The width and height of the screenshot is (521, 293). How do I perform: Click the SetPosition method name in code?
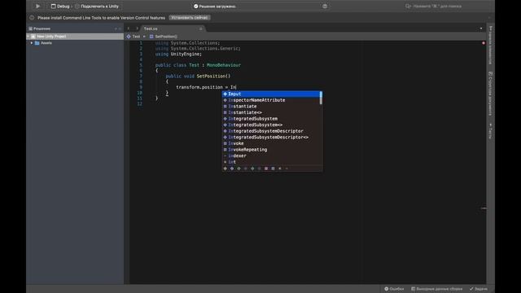click(211, 76)
